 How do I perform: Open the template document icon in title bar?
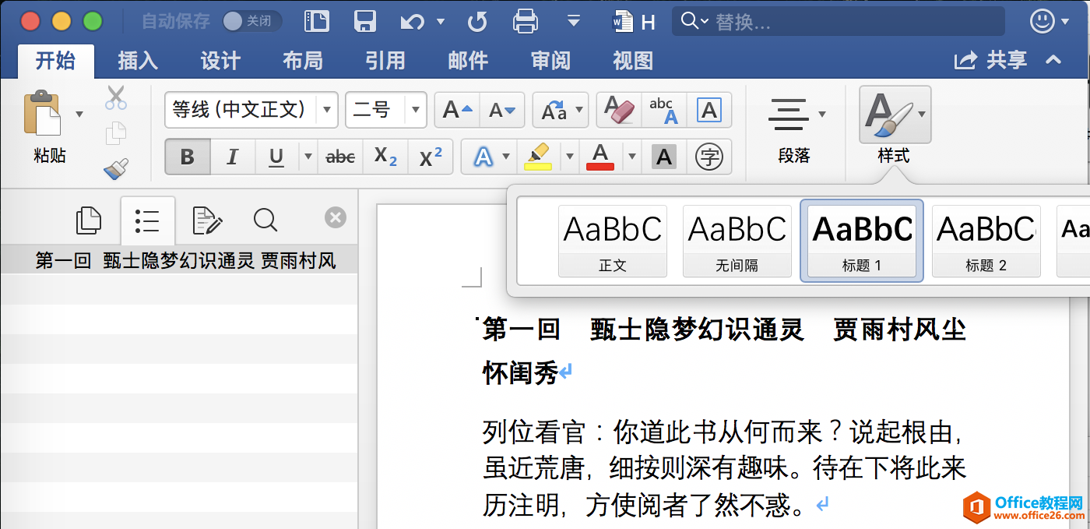click(x=317, y=21)
